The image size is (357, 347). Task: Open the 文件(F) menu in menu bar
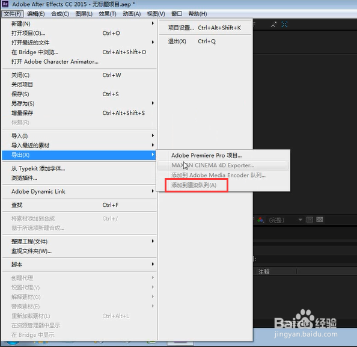point(12,14)
